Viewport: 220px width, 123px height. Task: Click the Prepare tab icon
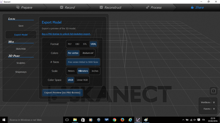18,7
